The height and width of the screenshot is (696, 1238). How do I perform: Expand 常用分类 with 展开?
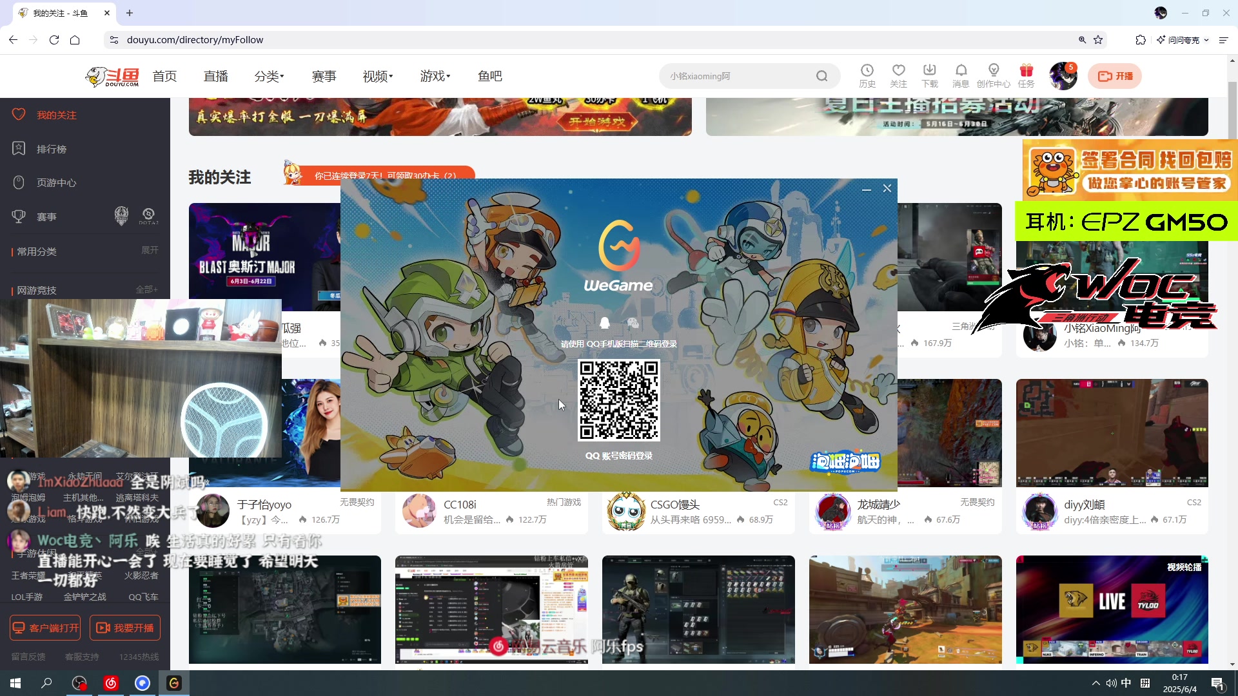pyautogui.click(x=150, y=250)
